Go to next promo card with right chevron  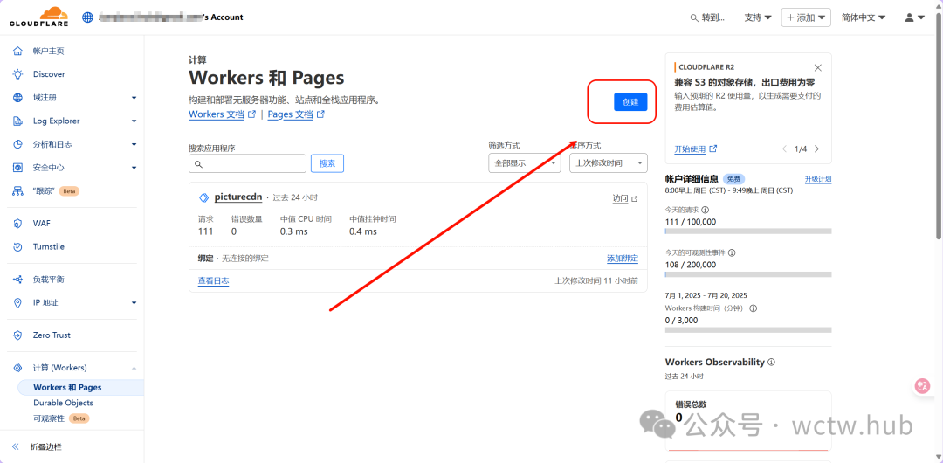816,149
